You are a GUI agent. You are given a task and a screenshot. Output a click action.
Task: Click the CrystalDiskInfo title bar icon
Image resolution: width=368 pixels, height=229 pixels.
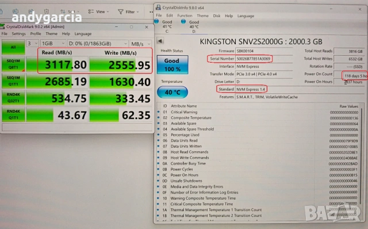(x=159, y=7)
